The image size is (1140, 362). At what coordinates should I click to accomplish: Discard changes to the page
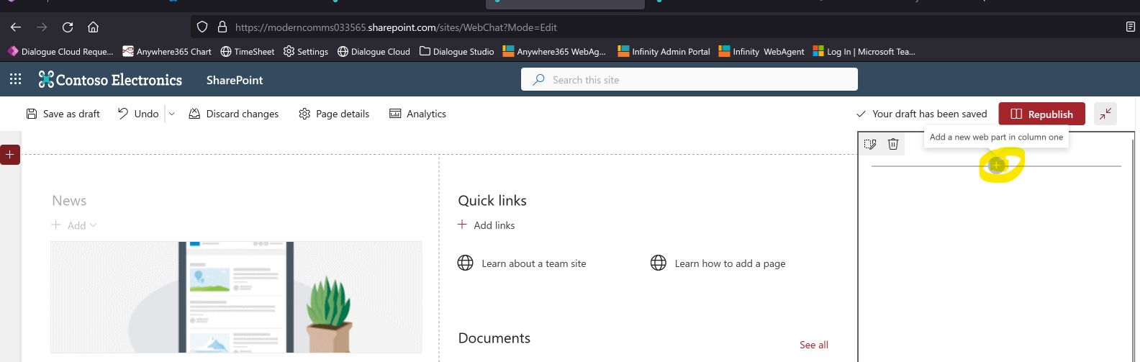[233, 114]
